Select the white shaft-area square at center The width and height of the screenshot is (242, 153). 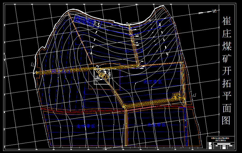[x=102, y=77]
